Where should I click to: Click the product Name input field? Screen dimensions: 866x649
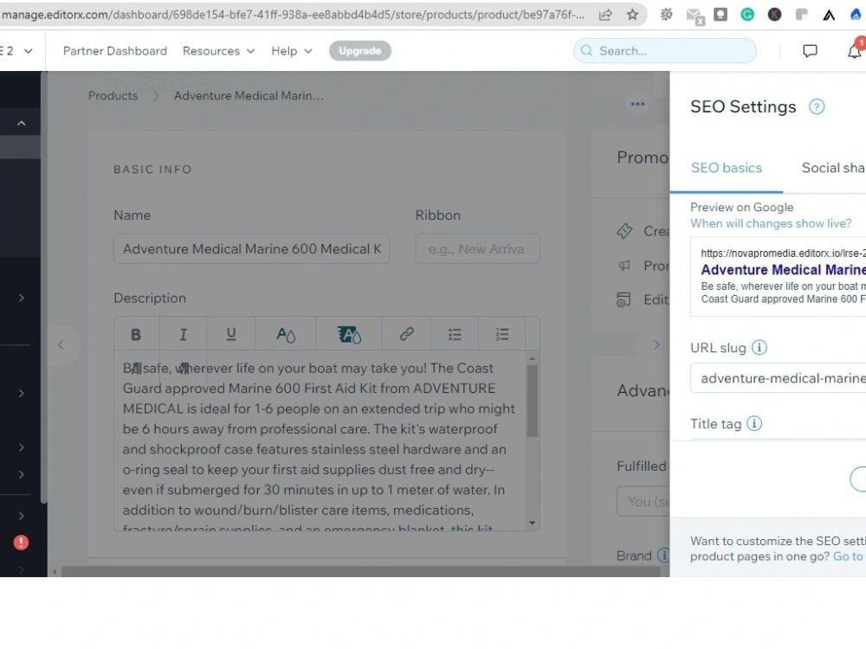[251, 249]
